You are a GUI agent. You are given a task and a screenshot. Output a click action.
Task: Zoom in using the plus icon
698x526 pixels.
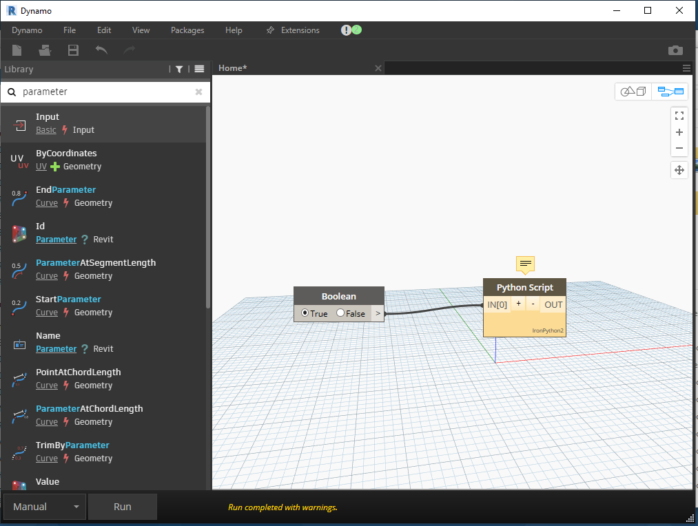pos(679,132)
